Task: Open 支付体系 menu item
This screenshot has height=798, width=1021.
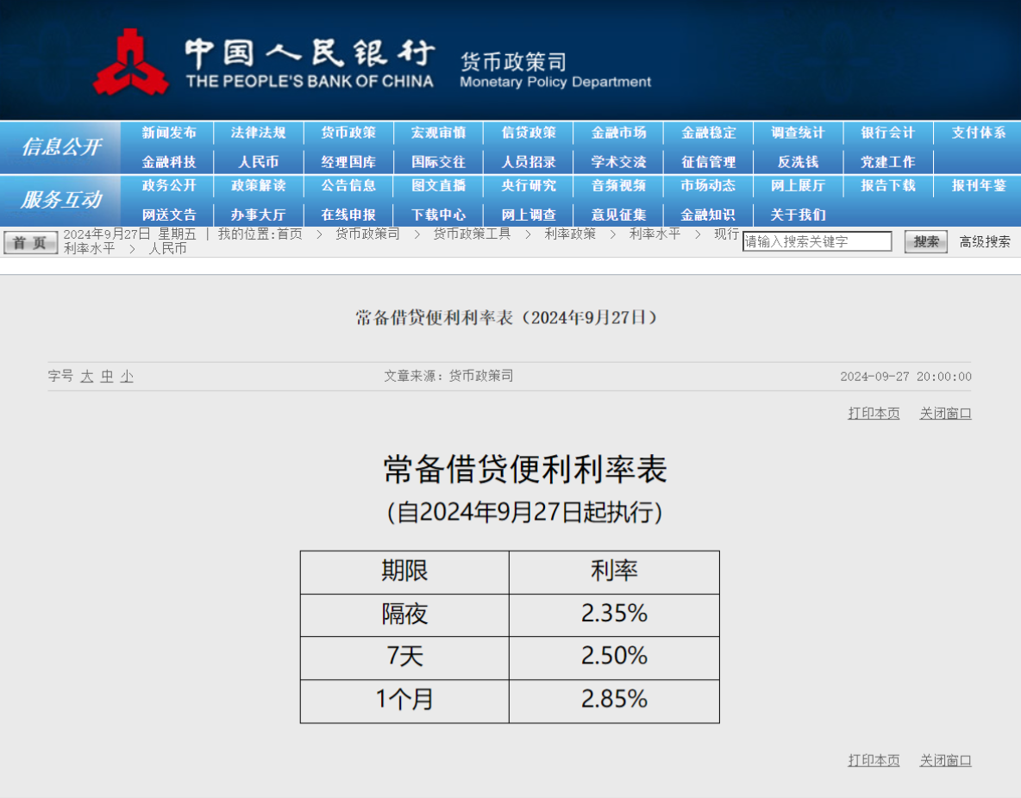Action: (978, 133)
